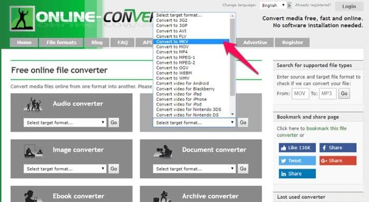Open the API tab
The image size is (369, 202).
144,43
